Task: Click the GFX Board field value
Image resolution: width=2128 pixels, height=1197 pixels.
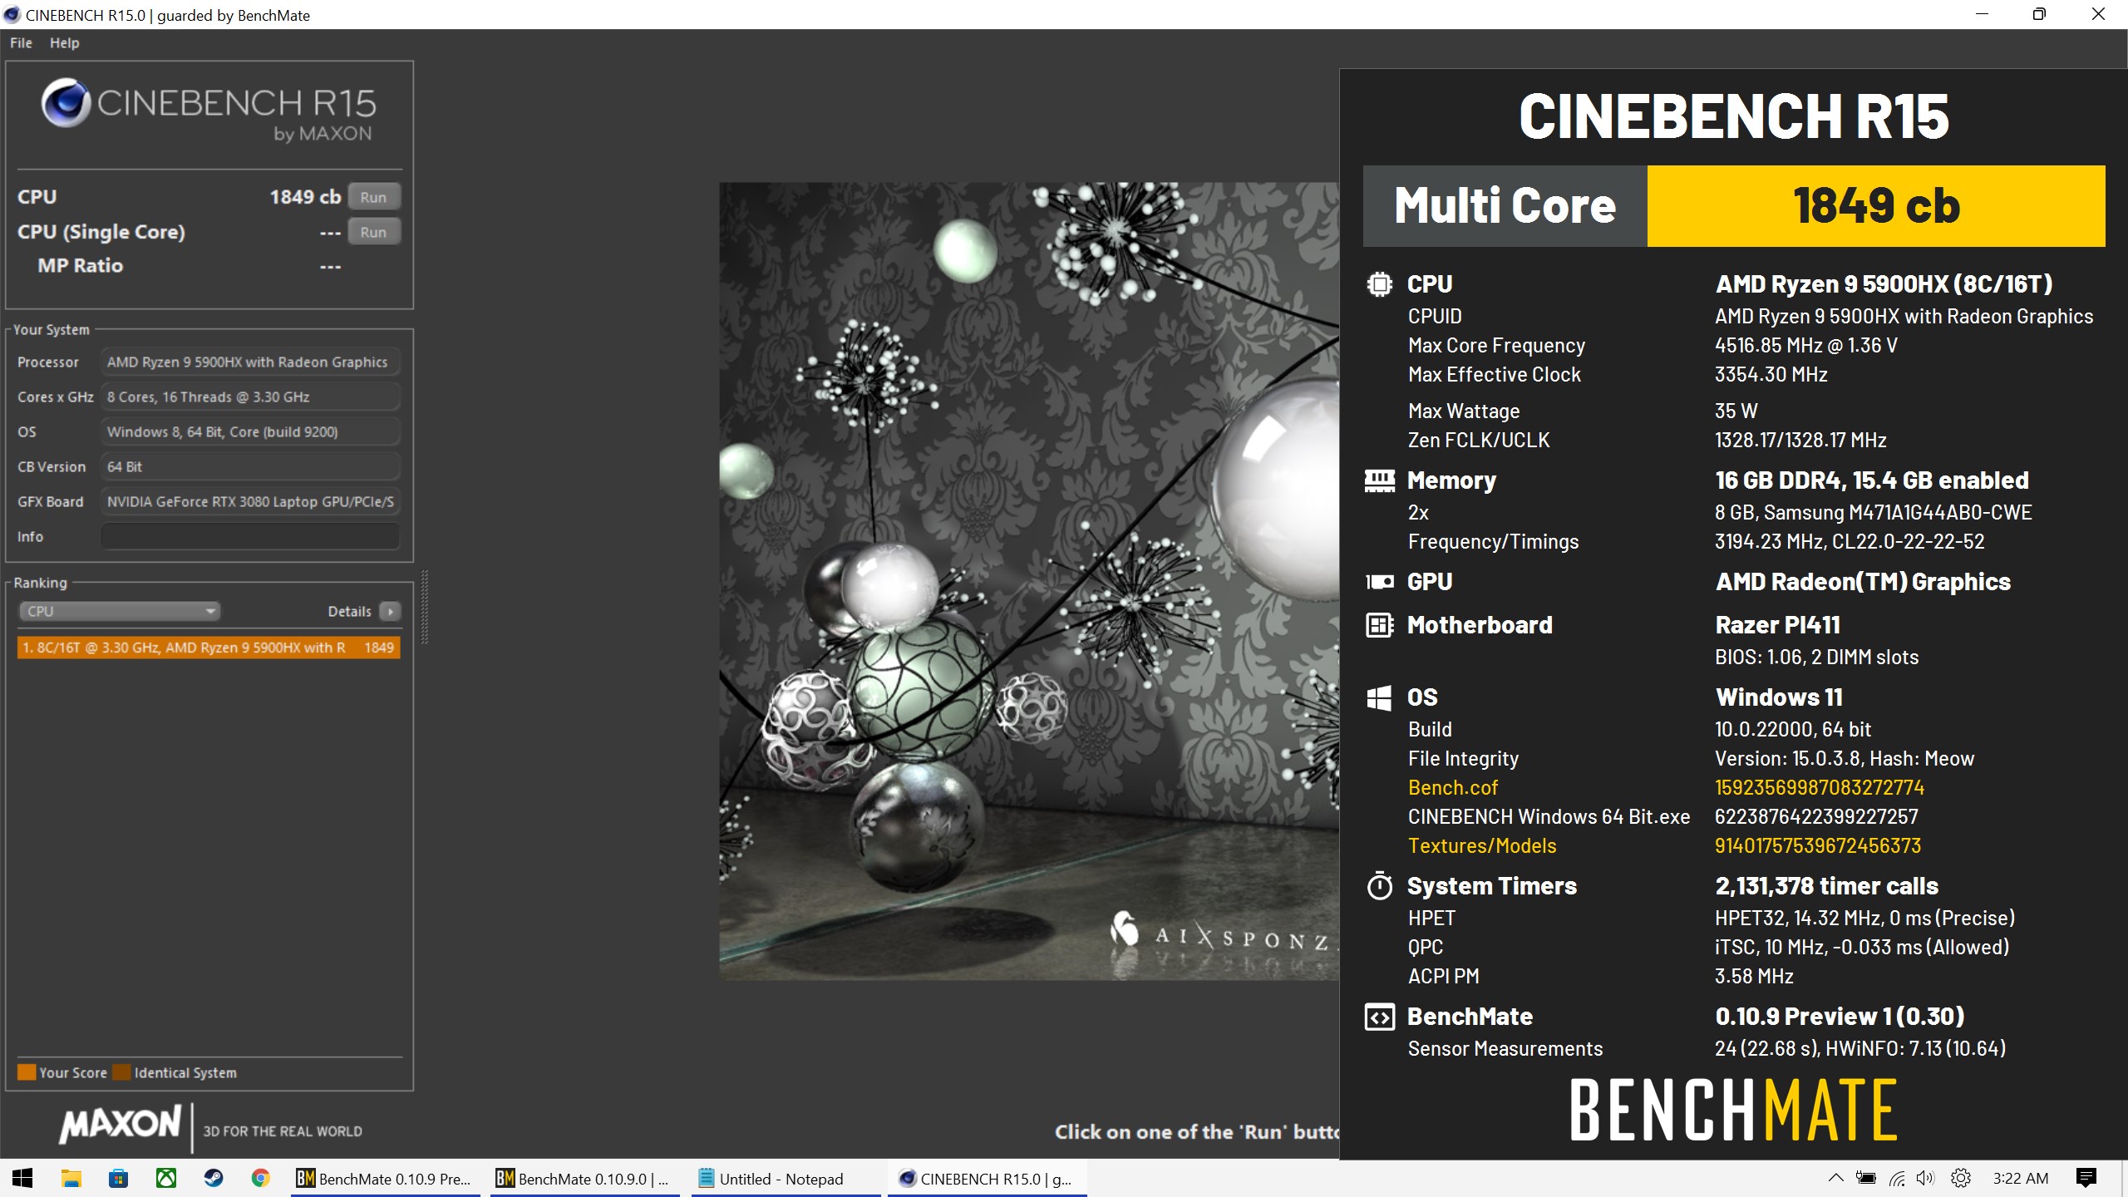Action: 250,502
